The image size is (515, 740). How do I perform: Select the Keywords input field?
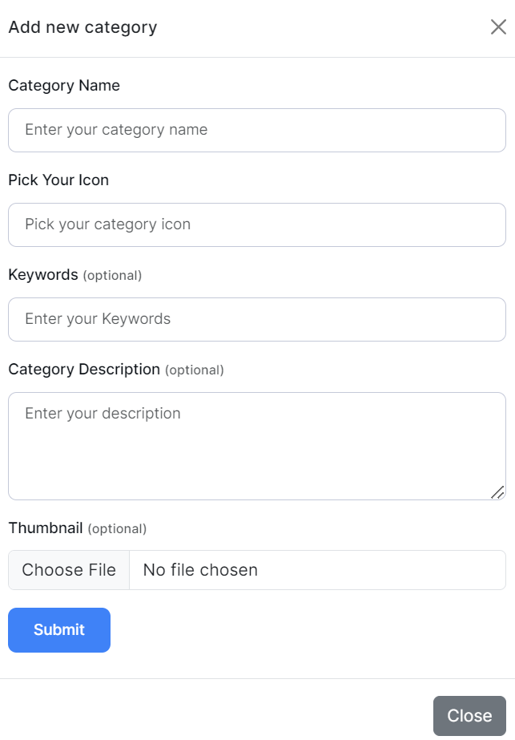click(x=256, y=319)
